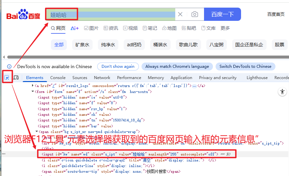Select the ad钙奶 filter chip

pyautogui.click(x=134, y=45)
